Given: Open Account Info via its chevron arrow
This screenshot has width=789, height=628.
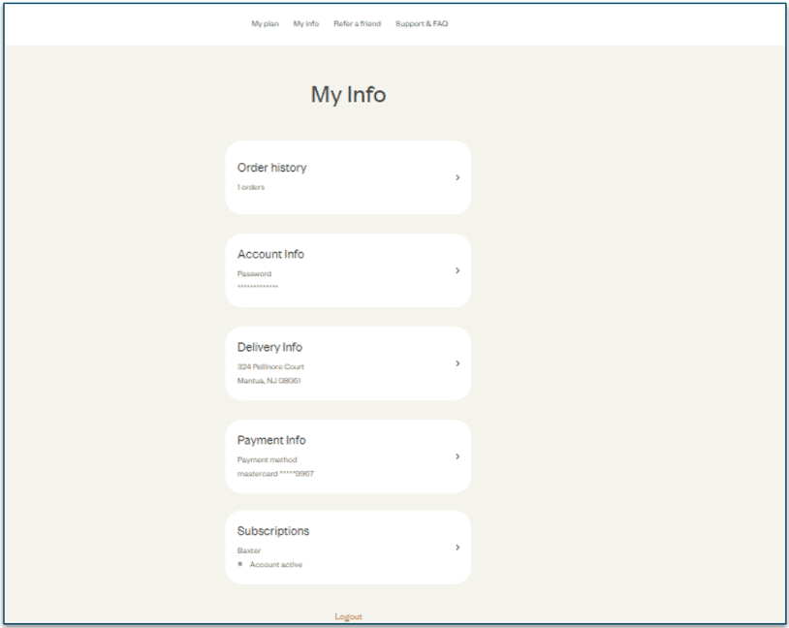Looking at the screenshot, I should click(458, 270).
